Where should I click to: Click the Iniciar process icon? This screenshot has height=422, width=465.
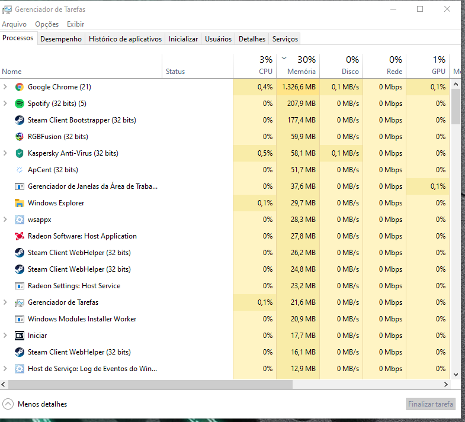[20, 336]
